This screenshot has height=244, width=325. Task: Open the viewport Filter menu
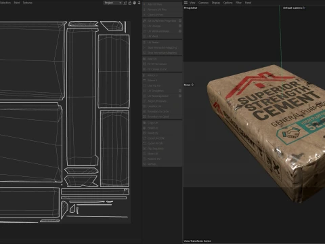click(238, 3)
